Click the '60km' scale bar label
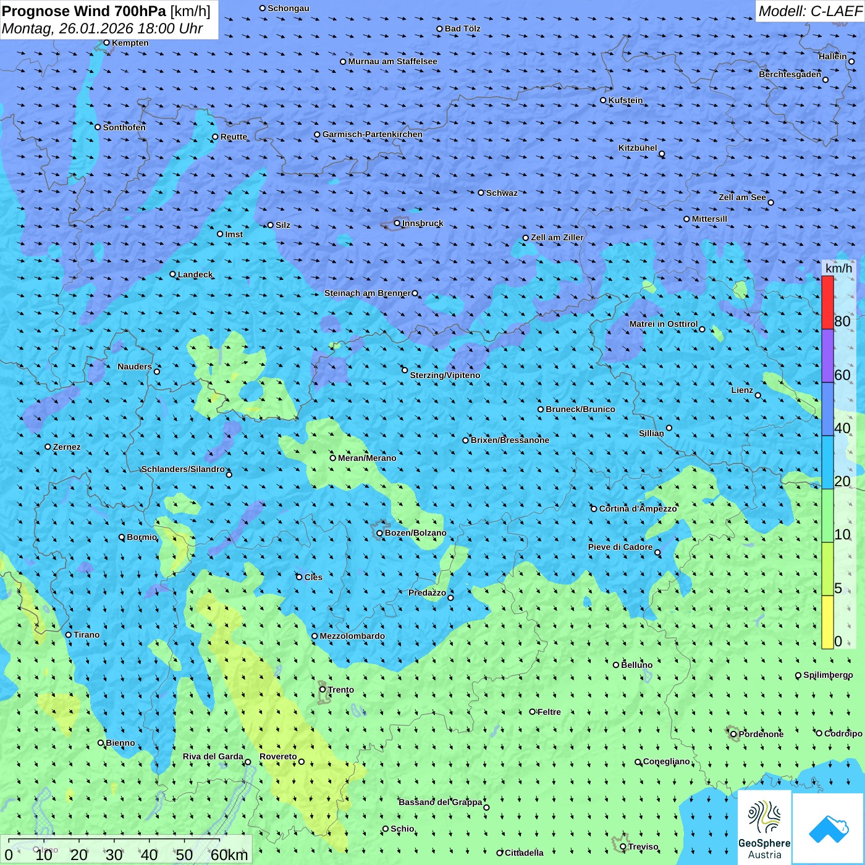 [x=229, y=854]
